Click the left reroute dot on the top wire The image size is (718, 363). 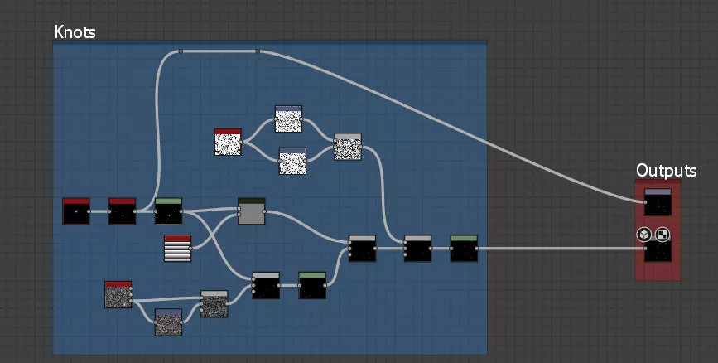click(181, 51)
